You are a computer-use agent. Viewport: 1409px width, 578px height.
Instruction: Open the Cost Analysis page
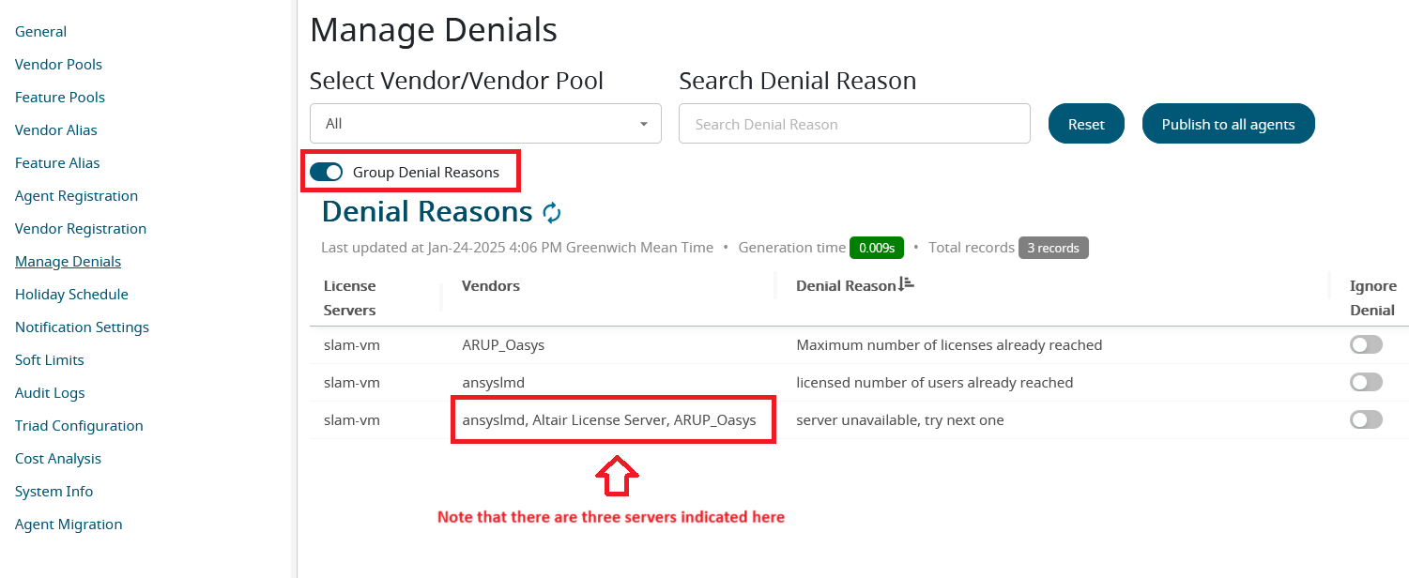click(x=58, y=459)
